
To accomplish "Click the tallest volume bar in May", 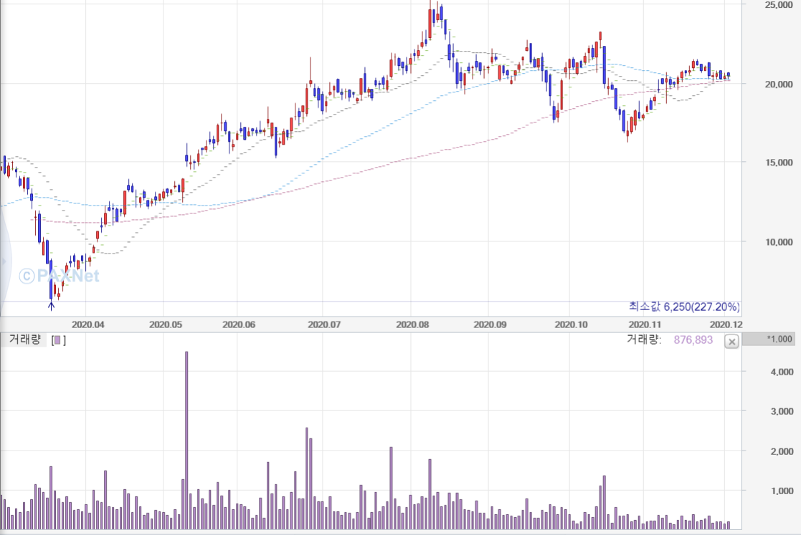I will coord(186,440).
